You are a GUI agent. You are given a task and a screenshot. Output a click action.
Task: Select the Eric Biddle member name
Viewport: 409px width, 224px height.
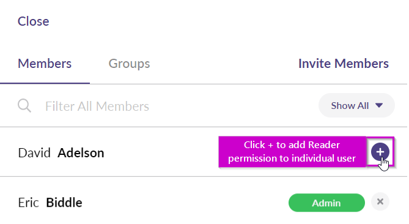coord(50,203)
